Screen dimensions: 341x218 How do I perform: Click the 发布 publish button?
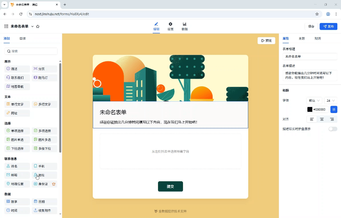(328, 26)
